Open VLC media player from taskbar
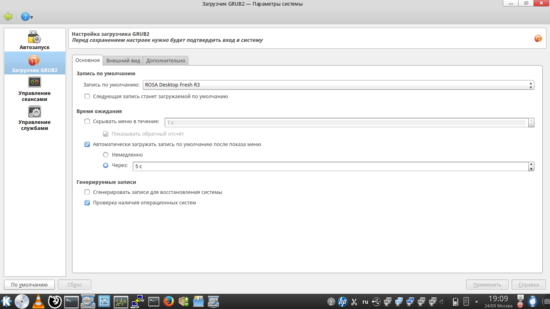 [x=38, y=301]
